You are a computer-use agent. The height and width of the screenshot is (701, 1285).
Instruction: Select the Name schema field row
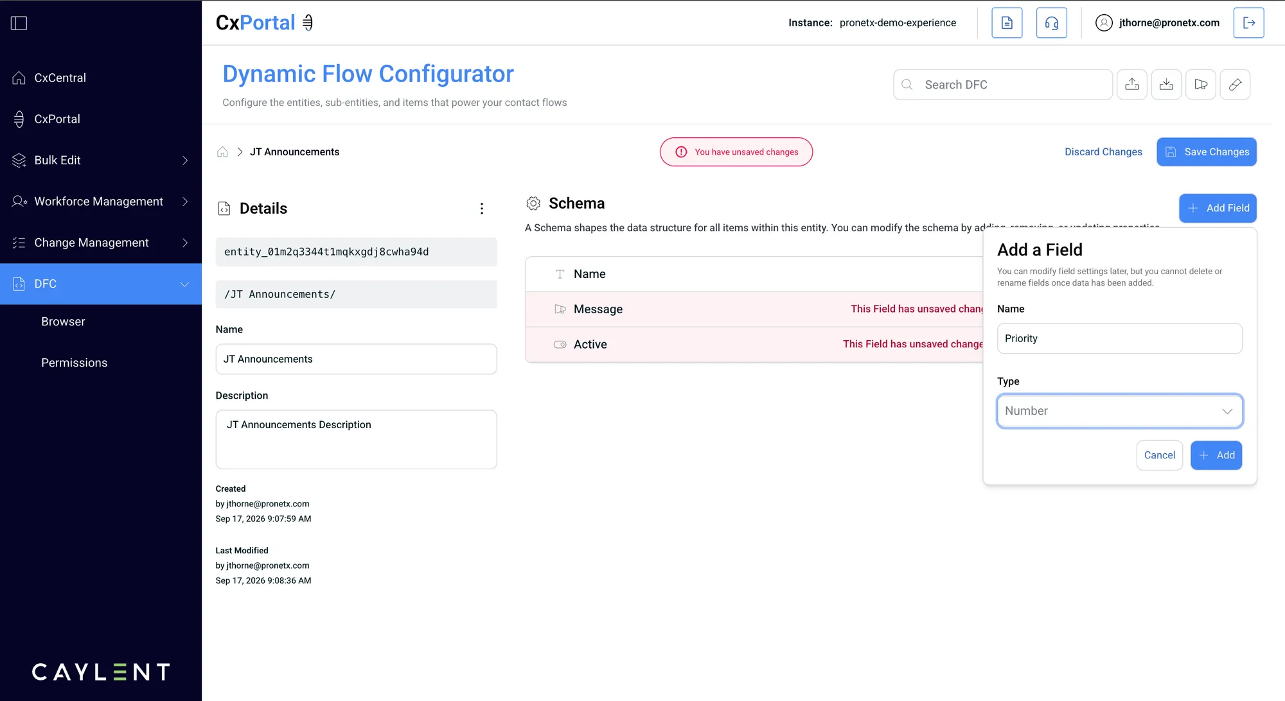(x=754, y=274)
